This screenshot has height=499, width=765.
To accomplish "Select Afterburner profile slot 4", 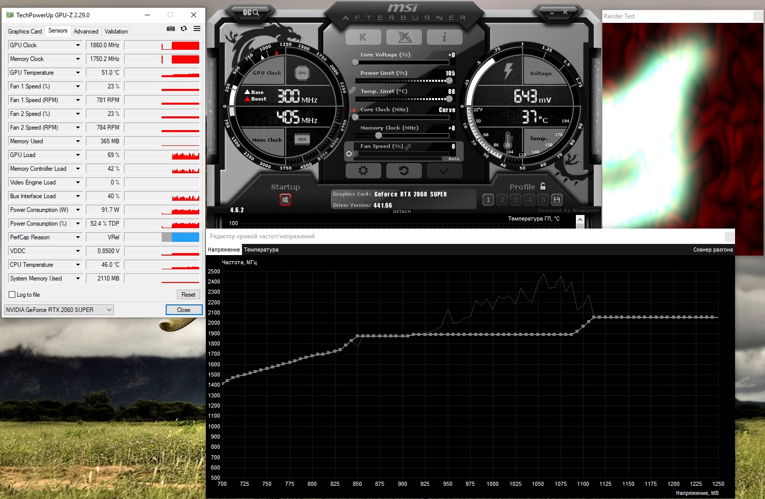I will point(530,200).
